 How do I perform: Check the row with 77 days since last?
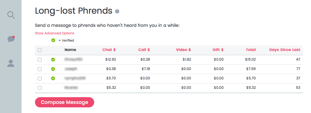pos(40,69)
